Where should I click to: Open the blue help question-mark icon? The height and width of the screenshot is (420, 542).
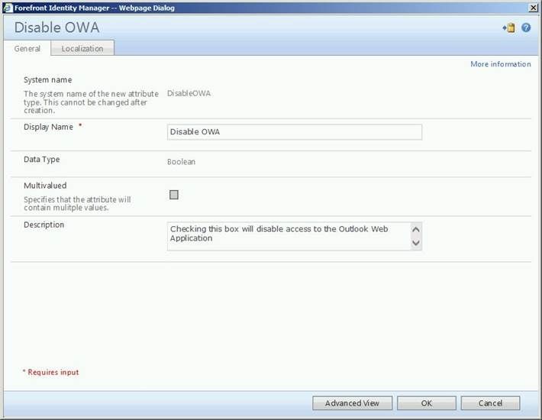(526, 27)
